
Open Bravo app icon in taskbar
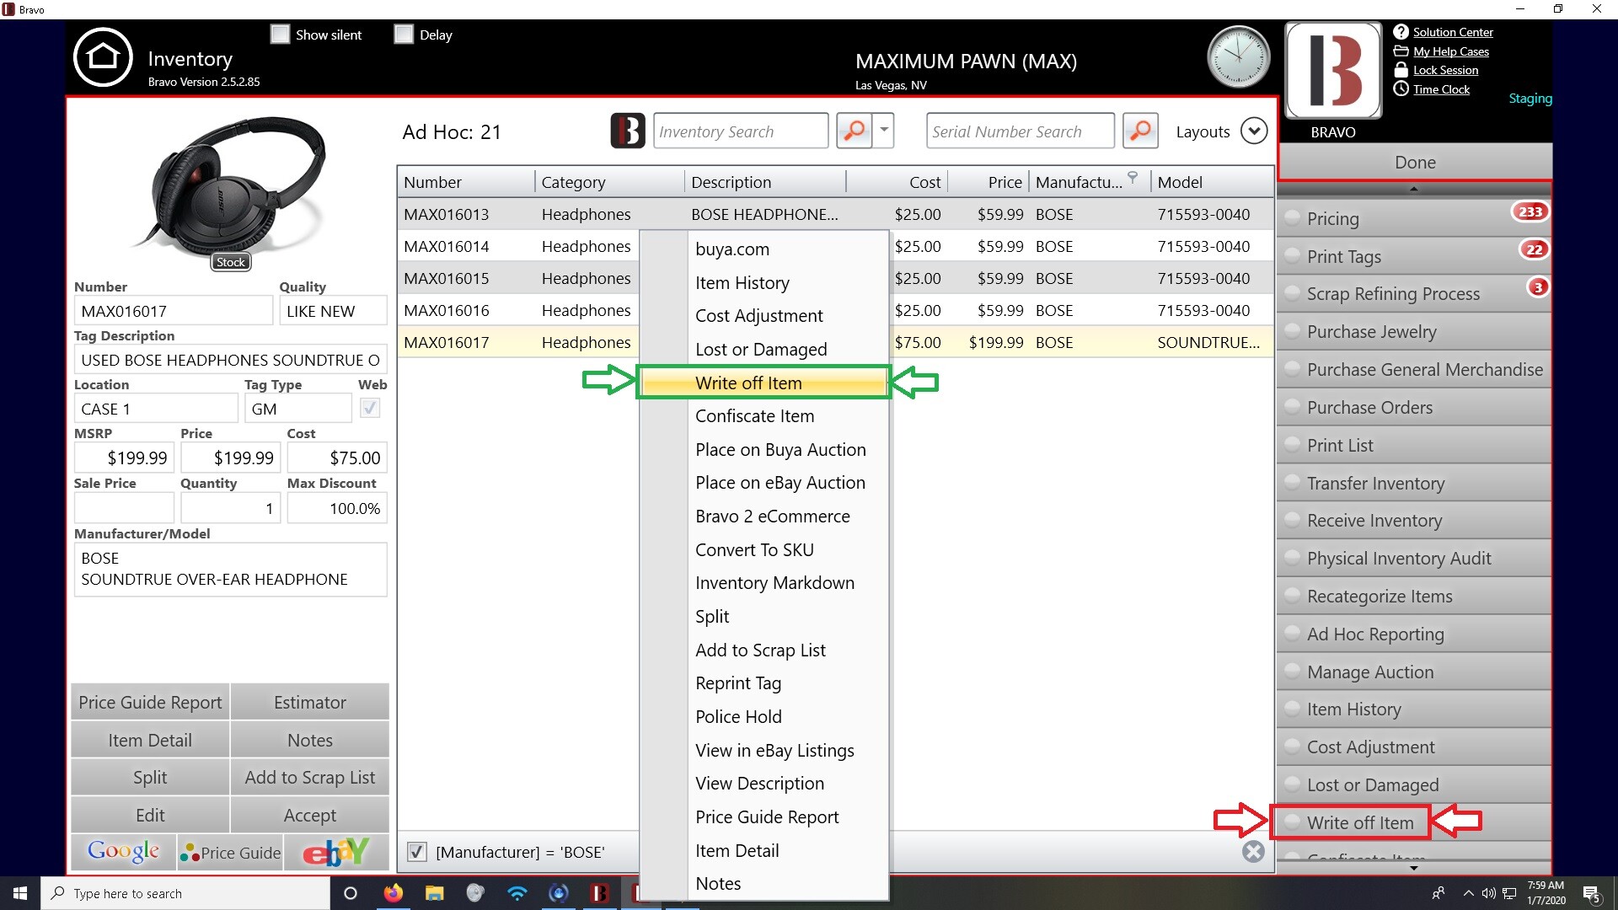point(599,893)
